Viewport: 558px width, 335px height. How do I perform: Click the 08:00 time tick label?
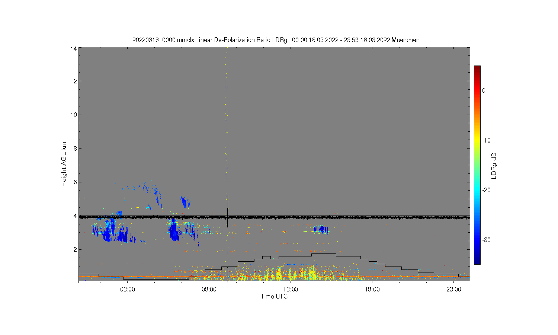209,290
